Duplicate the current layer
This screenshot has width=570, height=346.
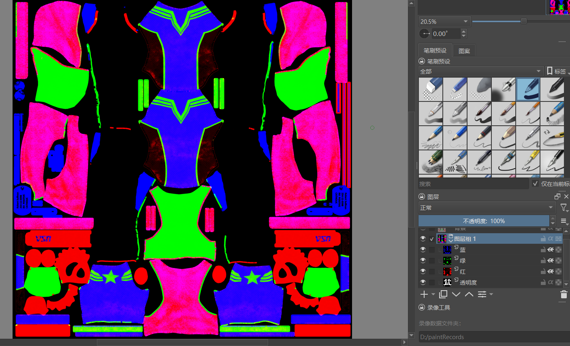[443, 294]
